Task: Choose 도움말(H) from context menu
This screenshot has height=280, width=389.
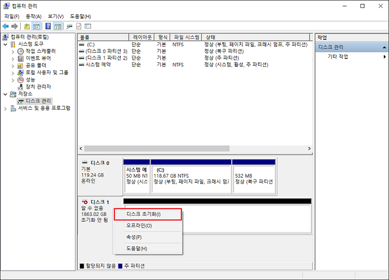Action: point(148,249)
